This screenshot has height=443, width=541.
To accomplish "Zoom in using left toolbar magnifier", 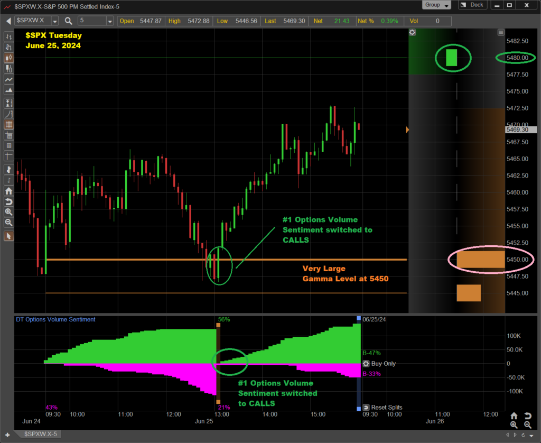I will click(x=8, y=211).
